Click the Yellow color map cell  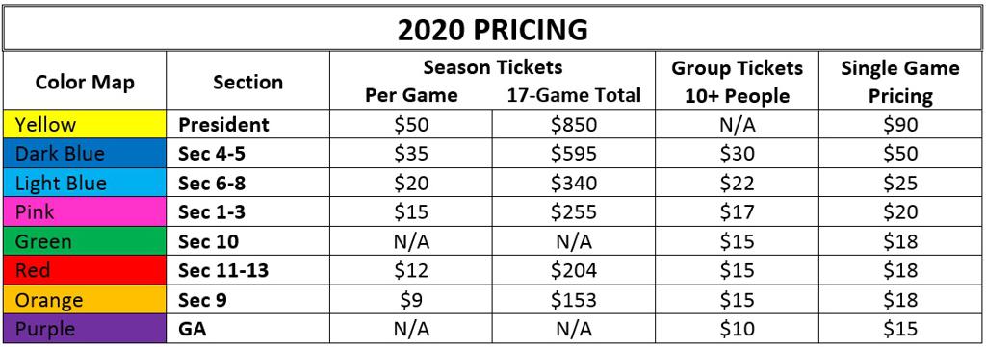85,124
